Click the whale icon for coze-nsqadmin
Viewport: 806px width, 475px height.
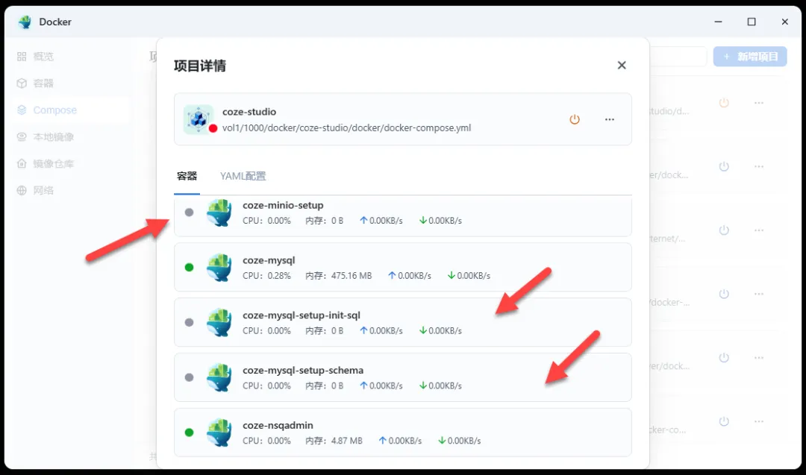pyautogui.click(x=219, y=432)
